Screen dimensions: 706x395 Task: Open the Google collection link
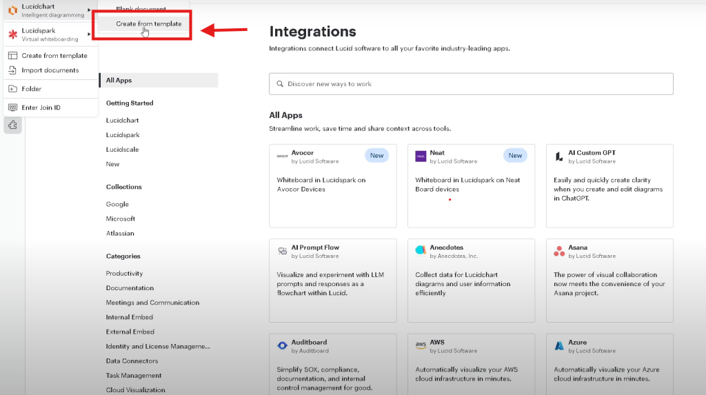click(x=117, y=204)
